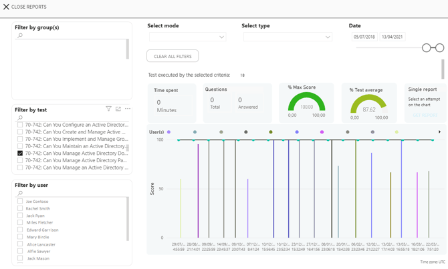Tick the Miles Fletcher checkbox

click(20, 222)
